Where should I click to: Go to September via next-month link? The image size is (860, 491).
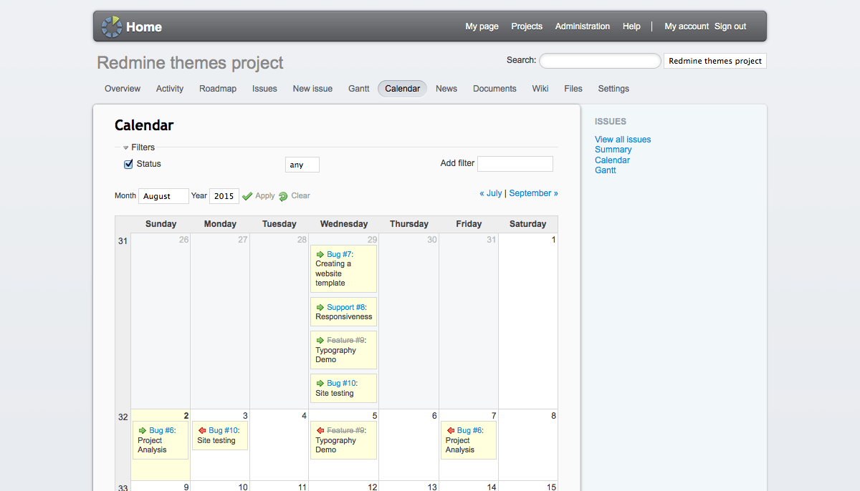click(x=533, y=193)
